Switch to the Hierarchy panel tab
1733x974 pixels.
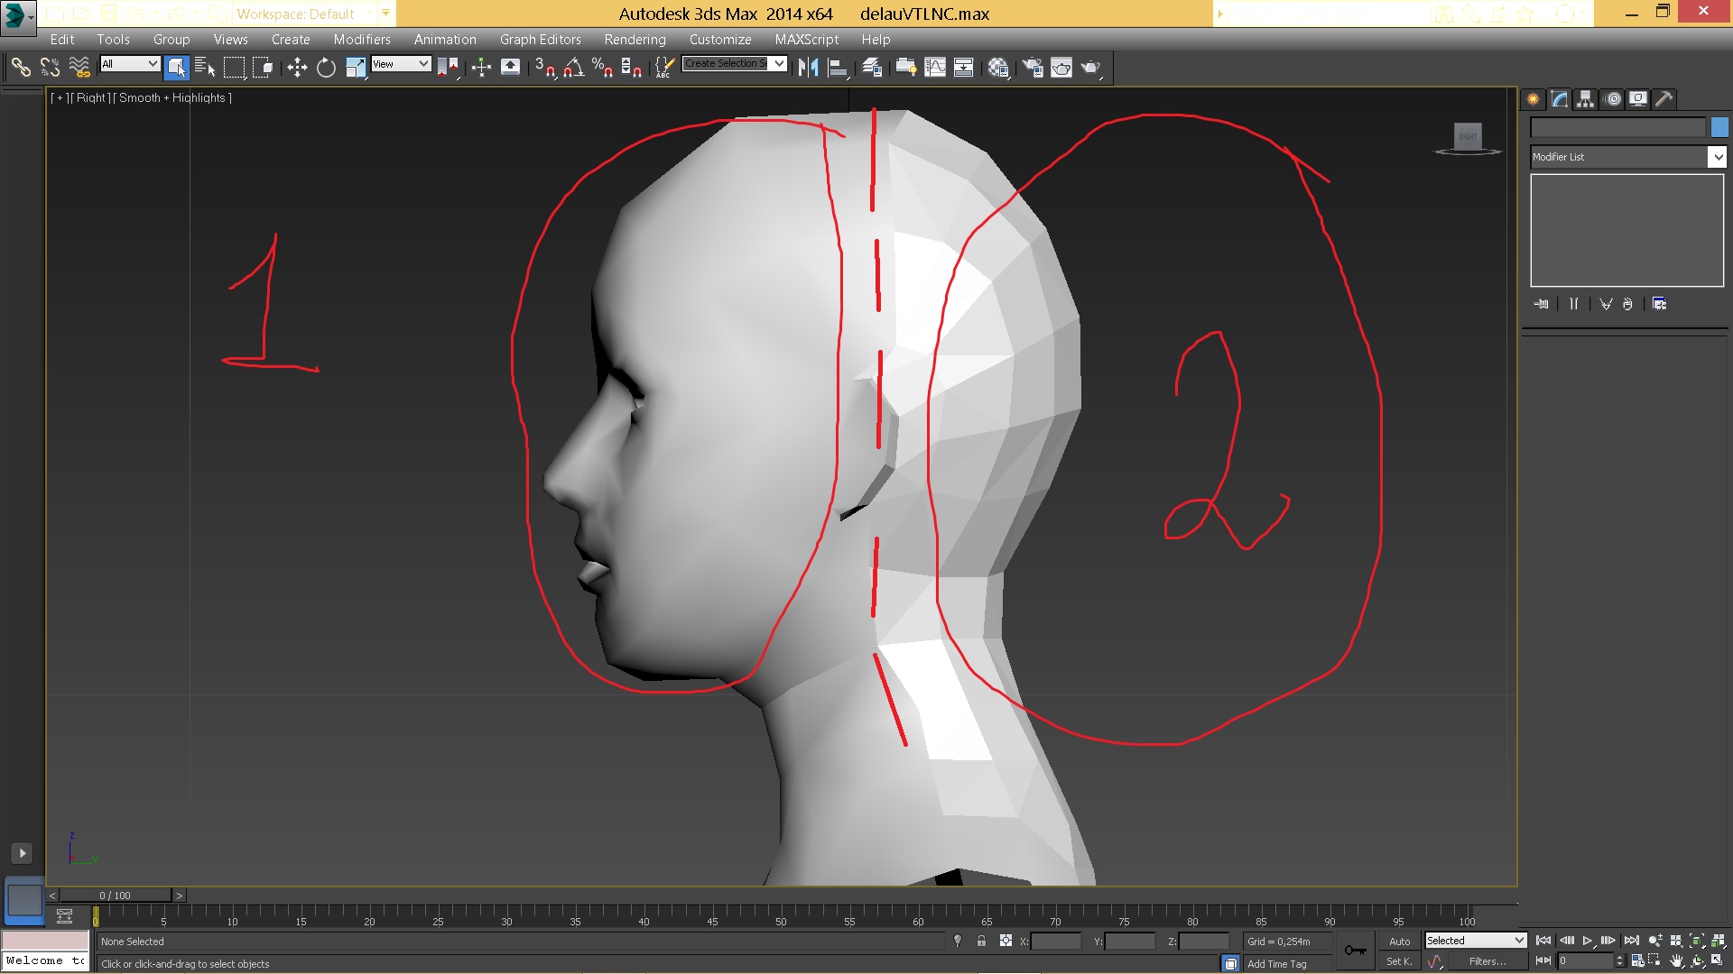[x=1586, y=99]
